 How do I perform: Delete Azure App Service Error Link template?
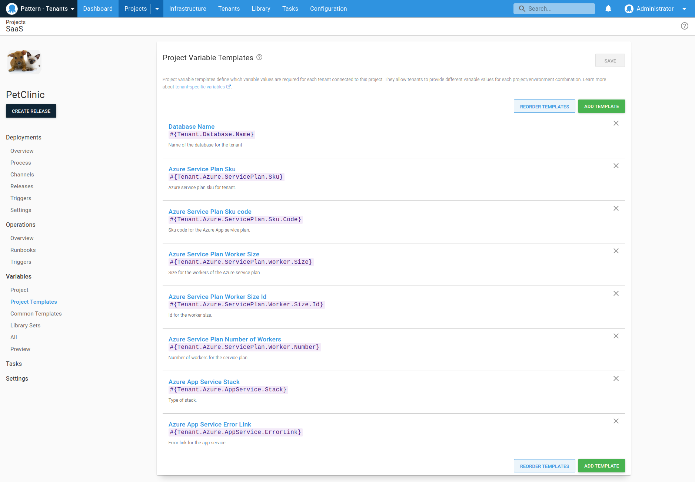[x=616, y=421]
